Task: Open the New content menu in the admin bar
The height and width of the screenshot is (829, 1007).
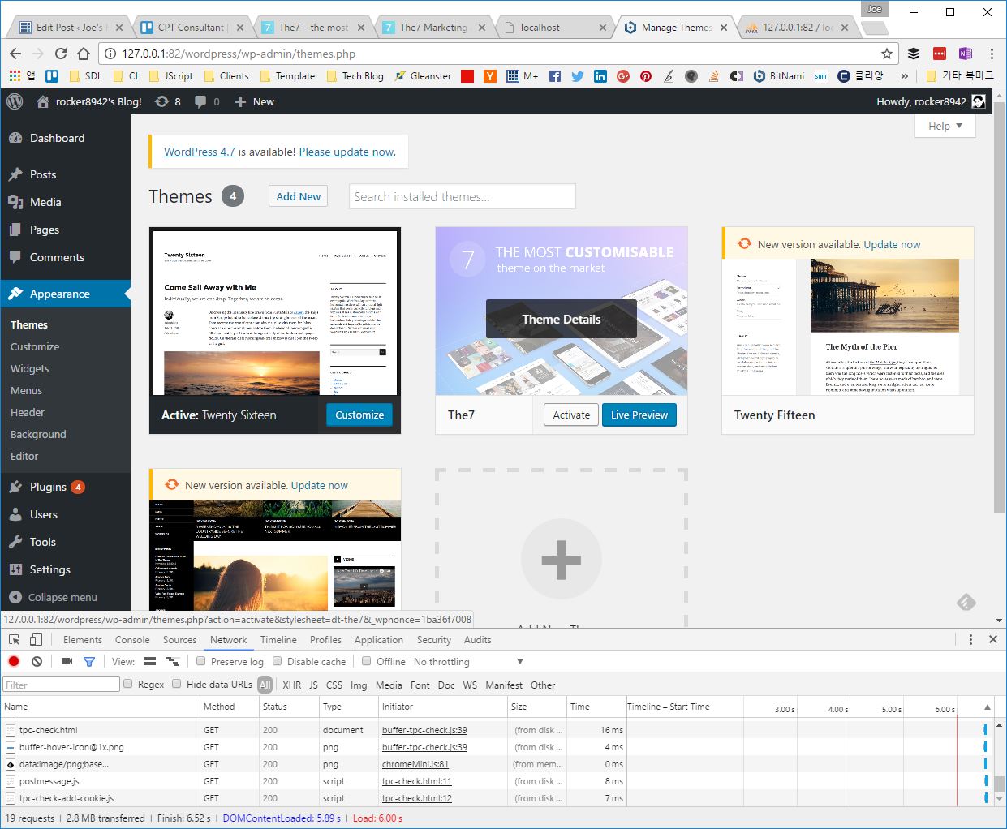Action: tap(254, 101)
